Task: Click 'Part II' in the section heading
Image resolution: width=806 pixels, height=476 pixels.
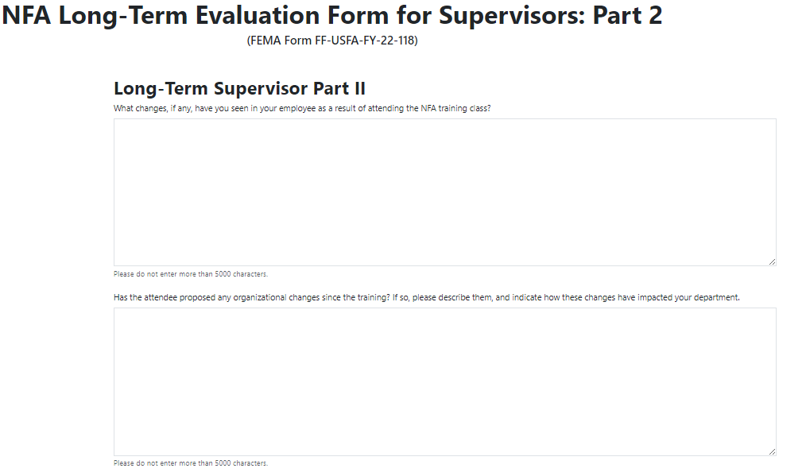Action: (339, 89)
